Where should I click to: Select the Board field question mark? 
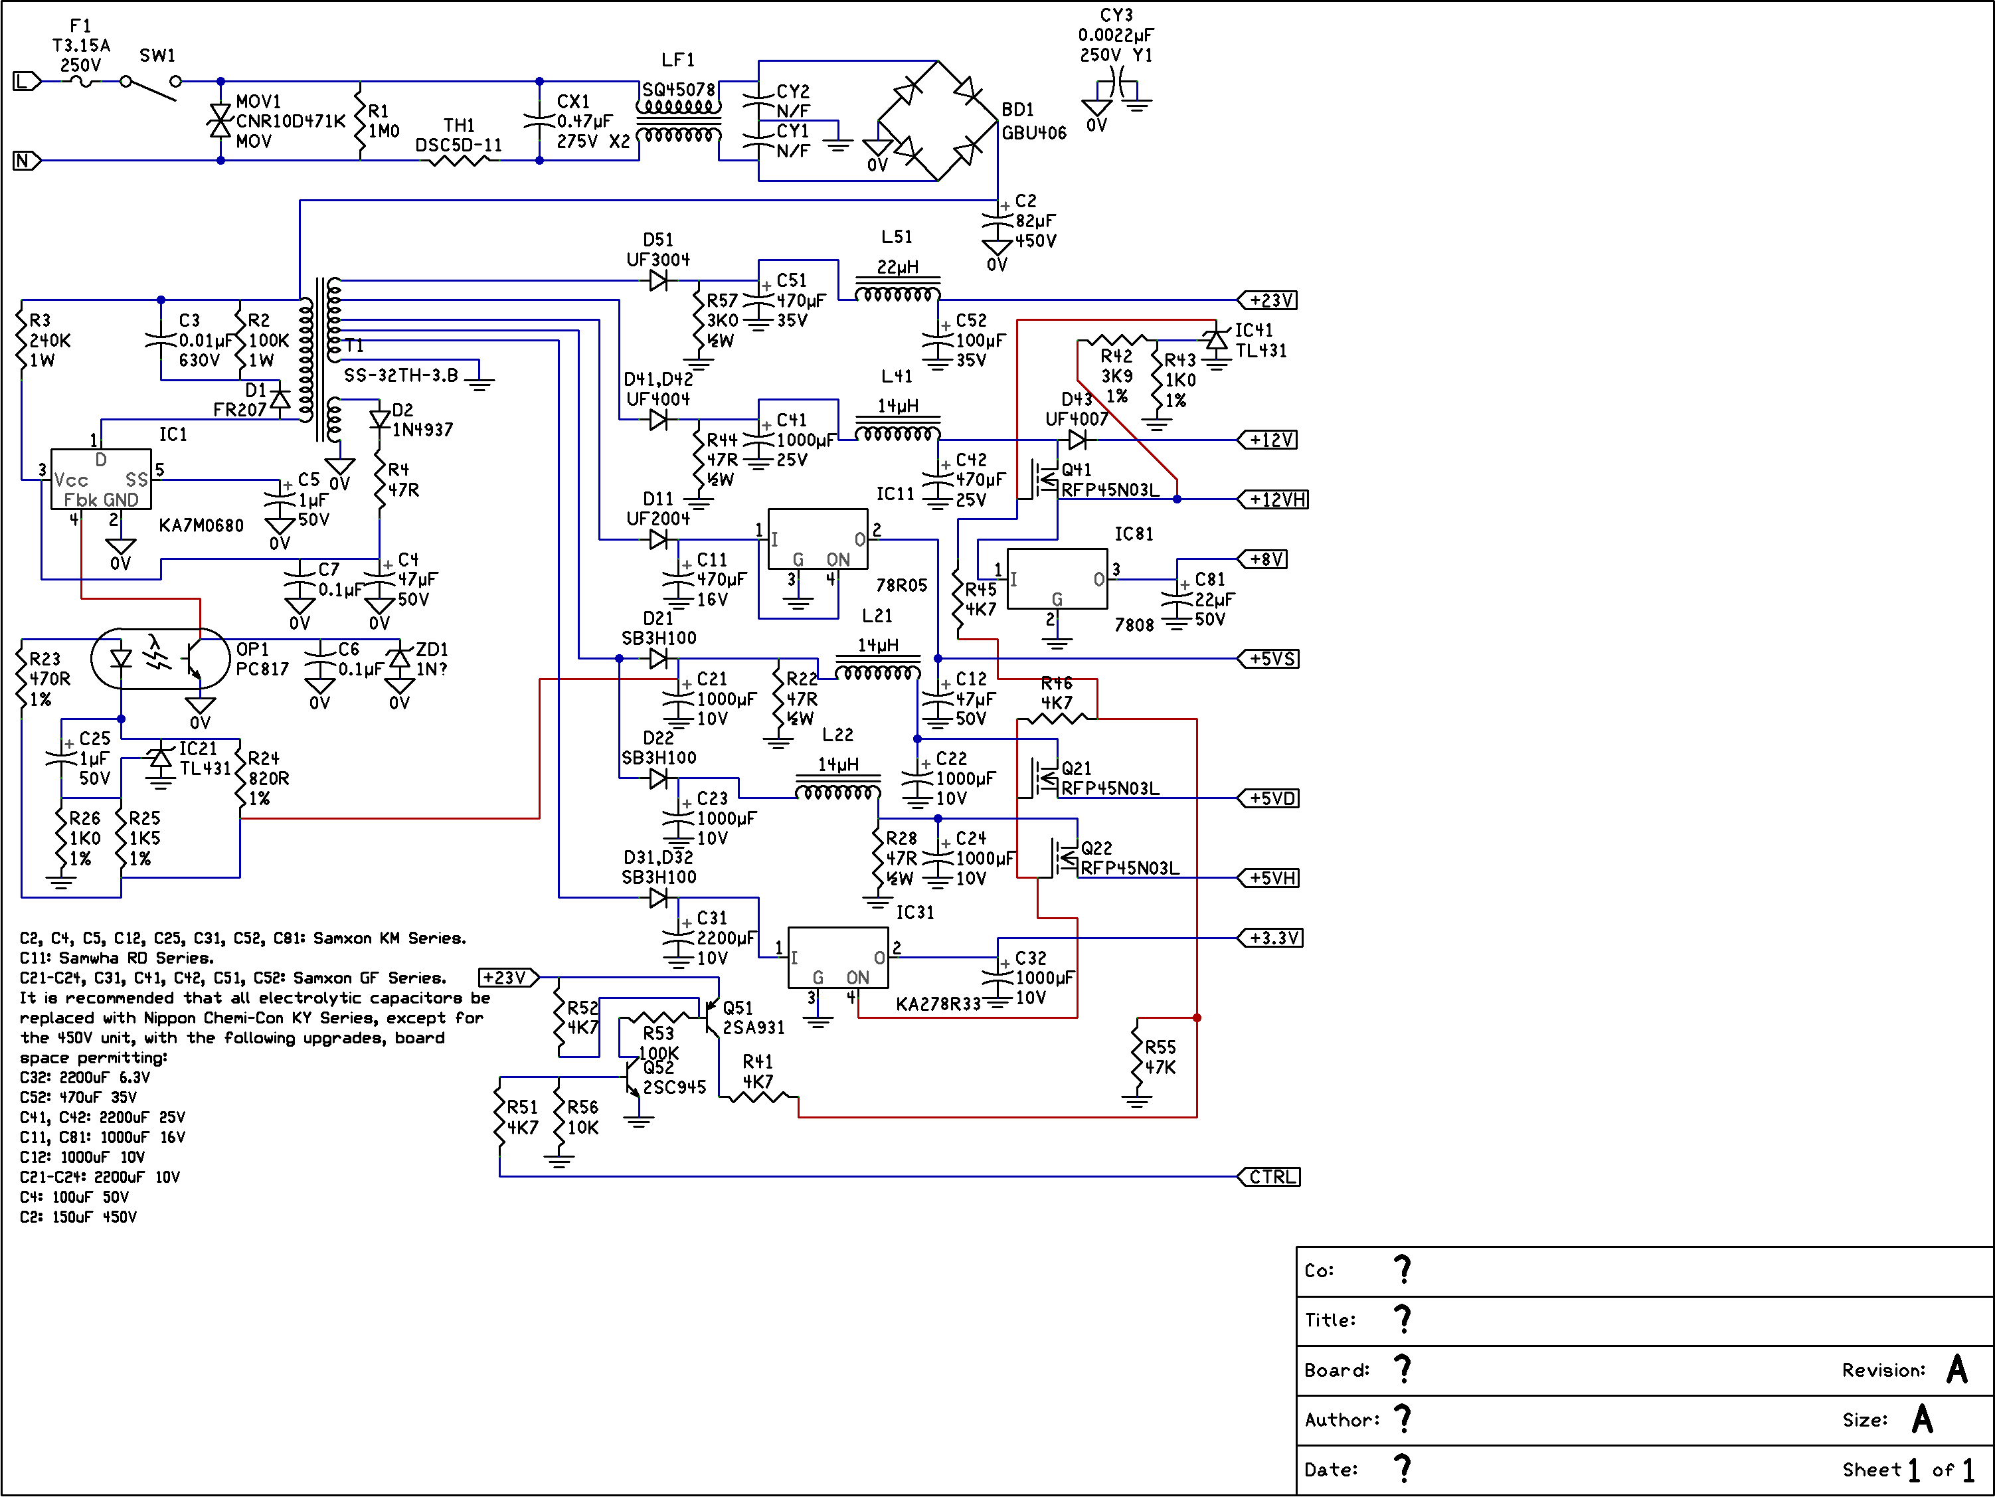tap(1403, 1370)
